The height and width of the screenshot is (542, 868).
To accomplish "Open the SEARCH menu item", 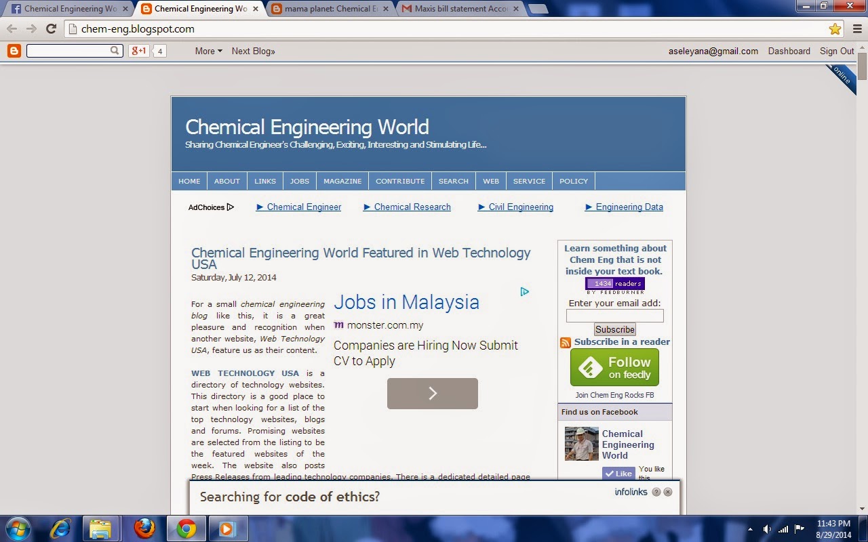I will (454, 181).
